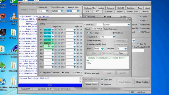Screen dimensions: 169x95
Task: Switch to the Qualcomm tab
Action: pyautogui.click(x=109, y=12)
